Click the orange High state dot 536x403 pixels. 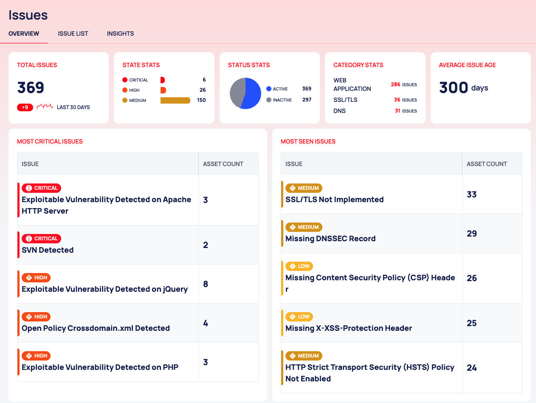click(x=125, y=90)
